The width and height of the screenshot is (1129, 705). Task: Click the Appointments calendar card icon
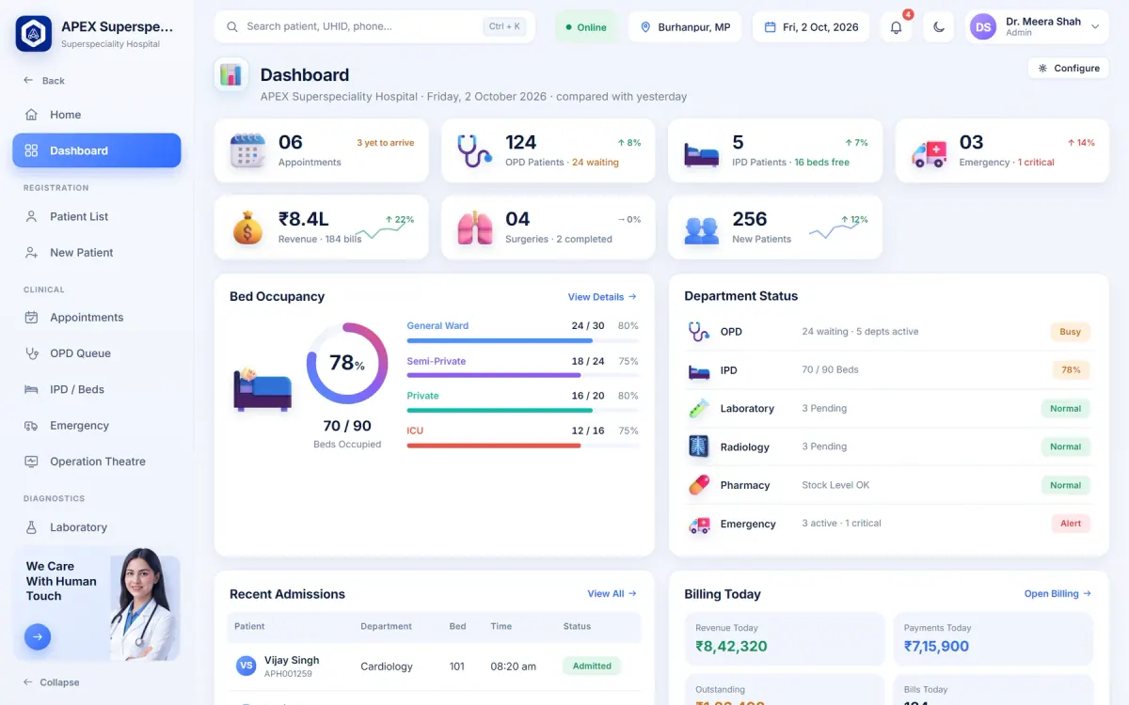point(247,150)
